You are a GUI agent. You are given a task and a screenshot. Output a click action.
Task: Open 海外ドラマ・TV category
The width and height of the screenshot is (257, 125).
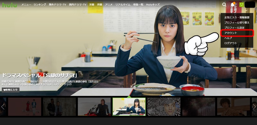pos(58,4)
